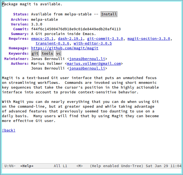
Task: Click marius.vollmer@gmail.com author email link
Action: (94, 64)
